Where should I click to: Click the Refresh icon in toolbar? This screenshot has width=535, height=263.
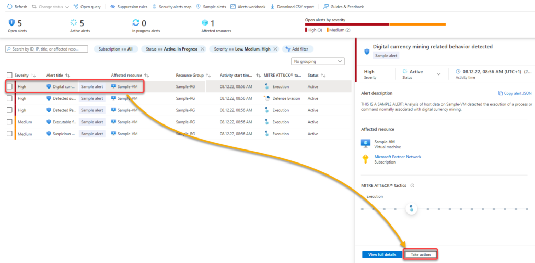pyautogui.click(x=9, y=7)
